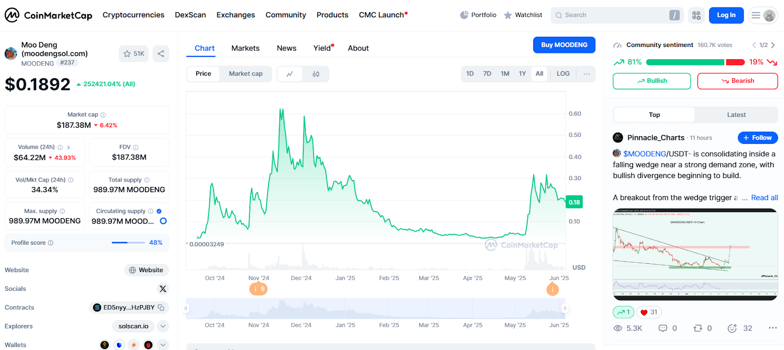Open Portfolio pie chart icon

(x=464, y=15)
